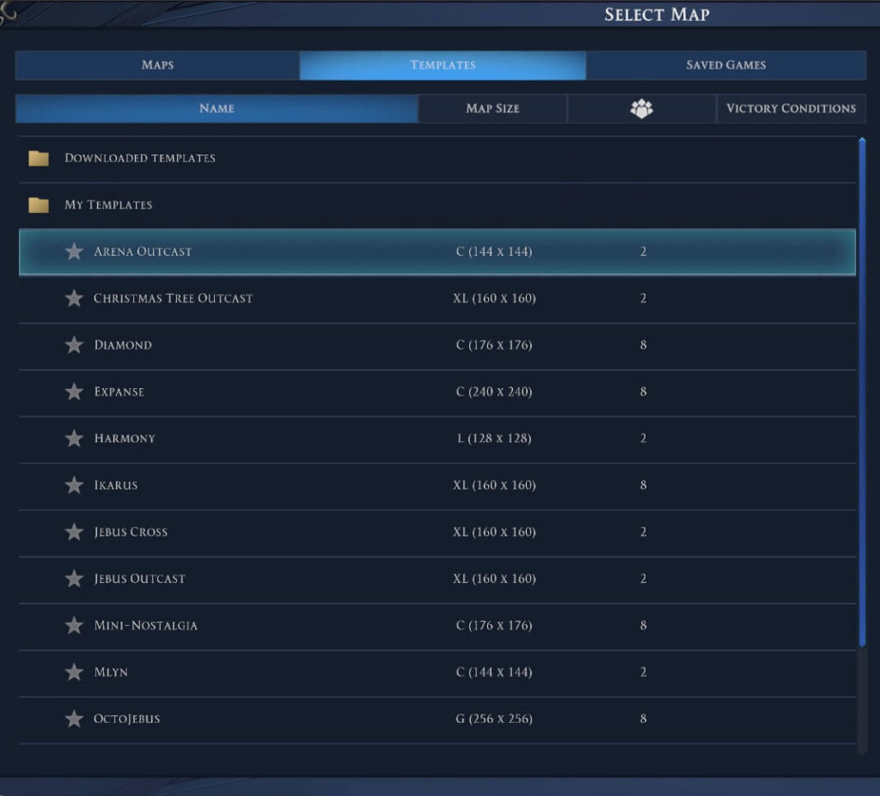Sort templates by Map Size
The width and height of the screenshot is (880, 796).
pyautogui.click(x=492, y=109)
